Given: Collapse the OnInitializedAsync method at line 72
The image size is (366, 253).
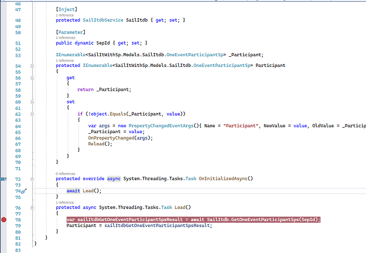Looking at the screenshot, I should click(x=32, y=179).
